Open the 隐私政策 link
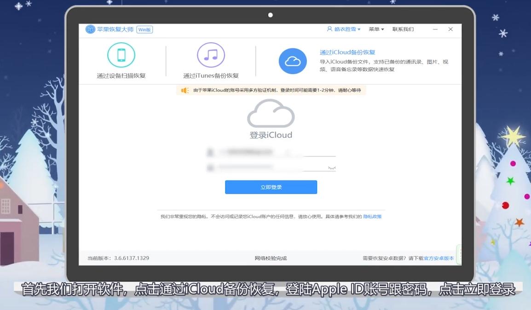This screenshot has width=531, height=310. tap(372, 217)
